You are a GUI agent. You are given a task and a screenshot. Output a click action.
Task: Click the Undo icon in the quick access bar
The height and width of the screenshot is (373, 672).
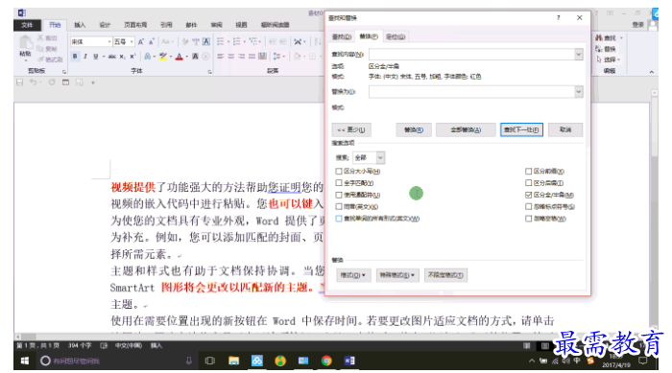point(33,82)
